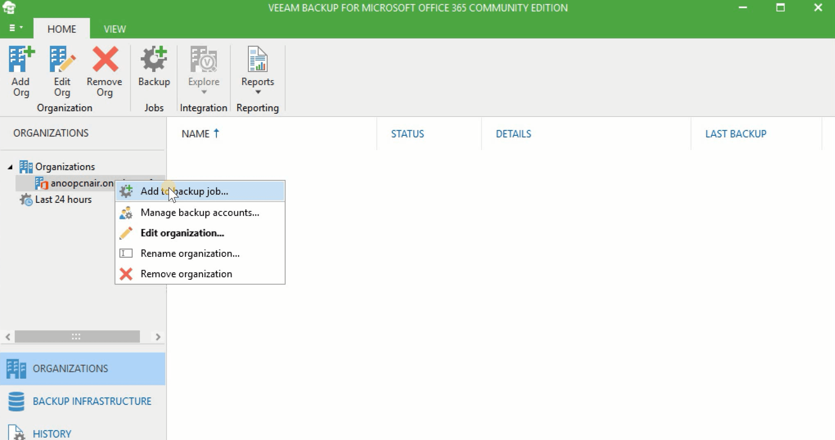Click the Remove Org red X icon

[x=105, y=60]
